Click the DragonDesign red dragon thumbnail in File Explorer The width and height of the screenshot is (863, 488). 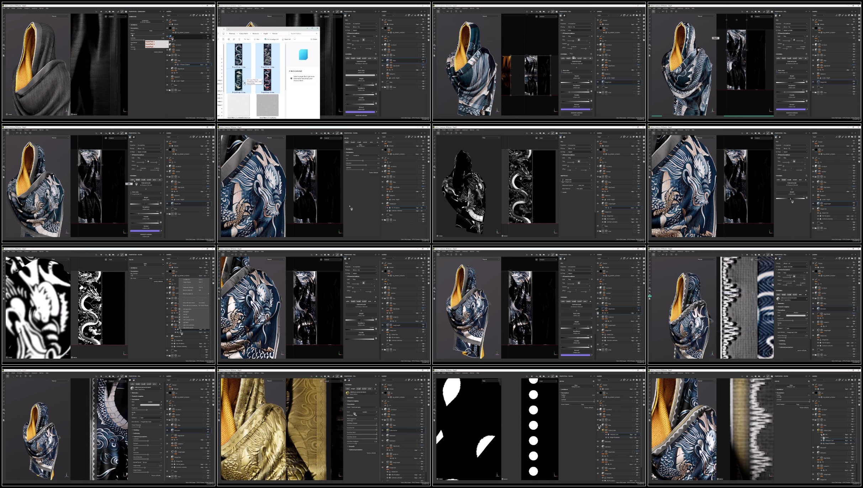click(x=267, y=79)
